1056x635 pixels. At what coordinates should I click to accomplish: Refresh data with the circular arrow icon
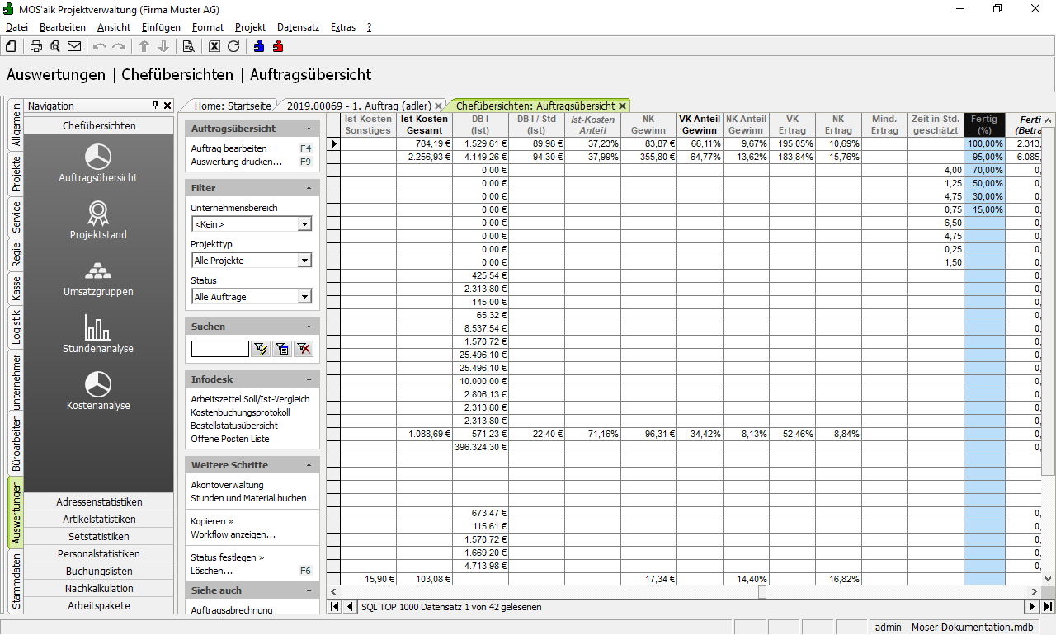pos(233,46)
